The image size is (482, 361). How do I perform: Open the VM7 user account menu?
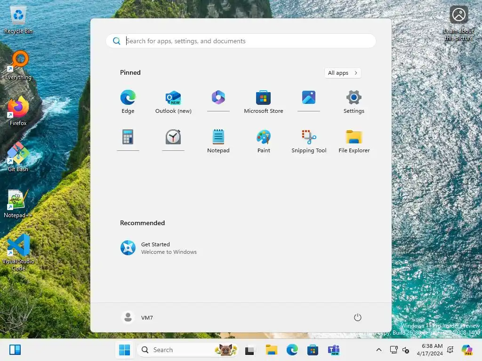(x=137, y=317)
